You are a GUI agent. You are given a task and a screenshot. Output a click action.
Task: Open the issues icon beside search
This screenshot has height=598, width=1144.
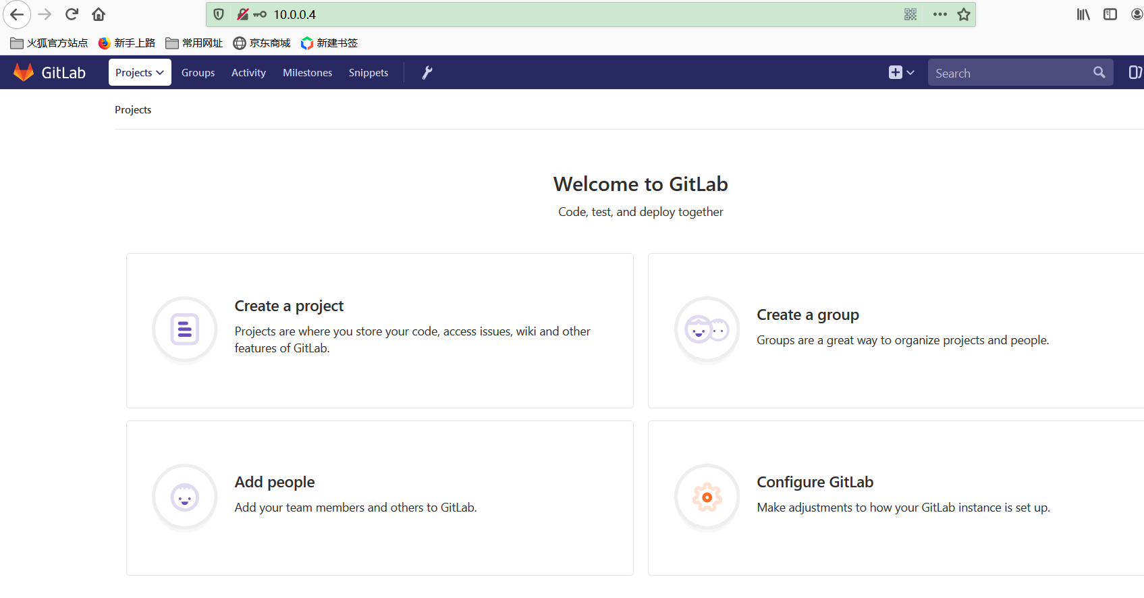coord(1135,72)
